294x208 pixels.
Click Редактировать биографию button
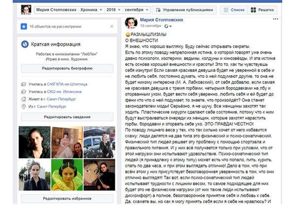tap(67, 69)
